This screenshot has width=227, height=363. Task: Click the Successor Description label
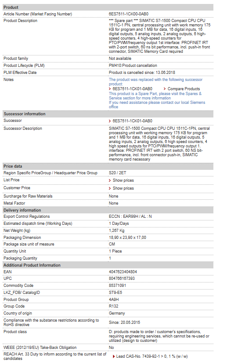pos(23,128)
